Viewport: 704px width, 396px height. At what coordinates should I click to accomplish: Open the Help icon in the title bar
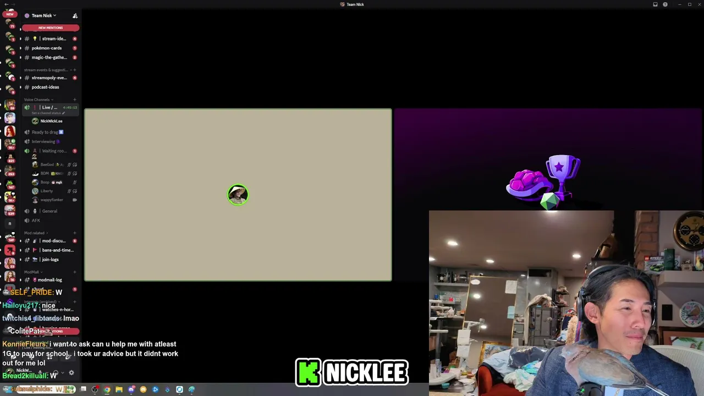click(665, 4)
